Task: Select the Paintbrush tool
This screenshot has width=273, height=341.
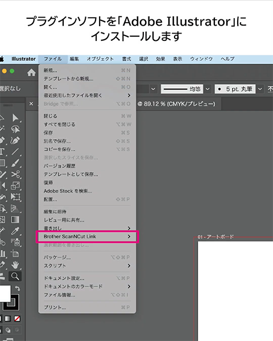Action: (x=15, y=163)
